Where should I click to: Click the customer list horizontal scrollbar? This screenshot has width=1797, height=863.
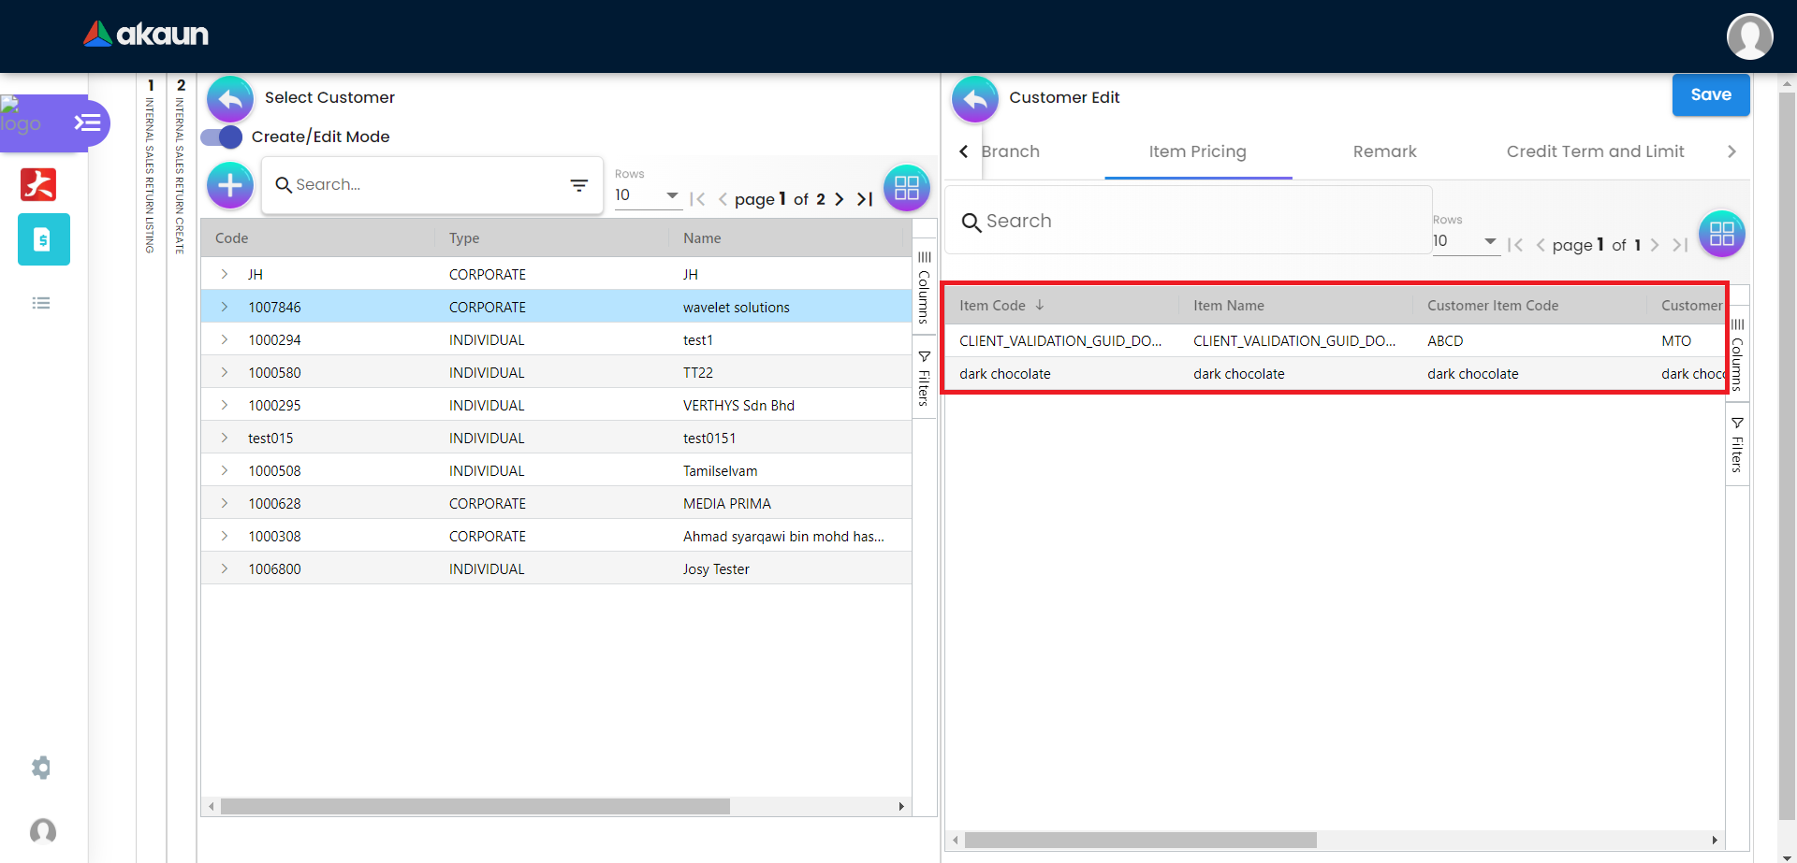pyautogui.click(x=475, y=806)
